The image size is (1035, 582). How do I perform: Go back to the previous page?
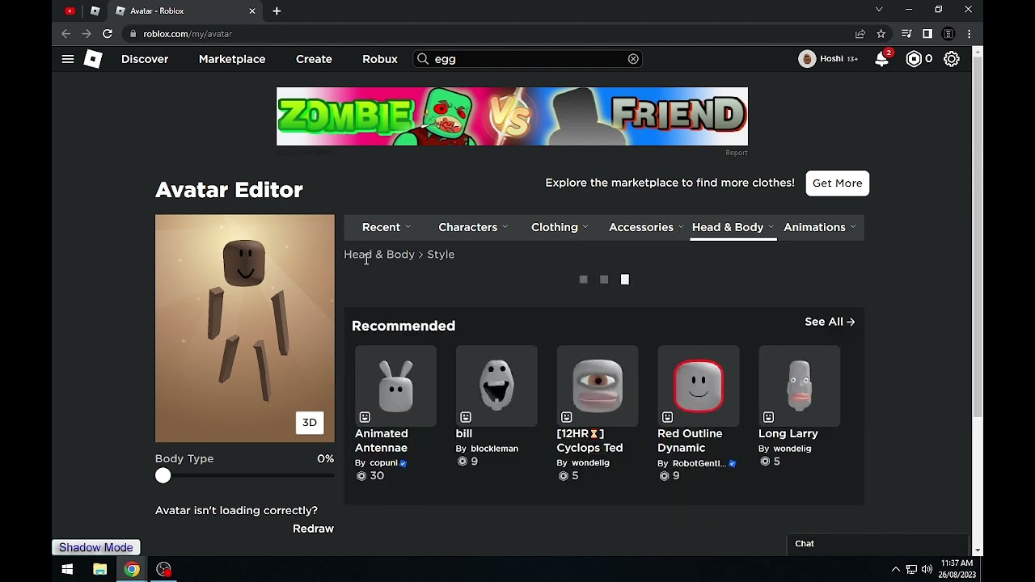click(x=66, y=34)
